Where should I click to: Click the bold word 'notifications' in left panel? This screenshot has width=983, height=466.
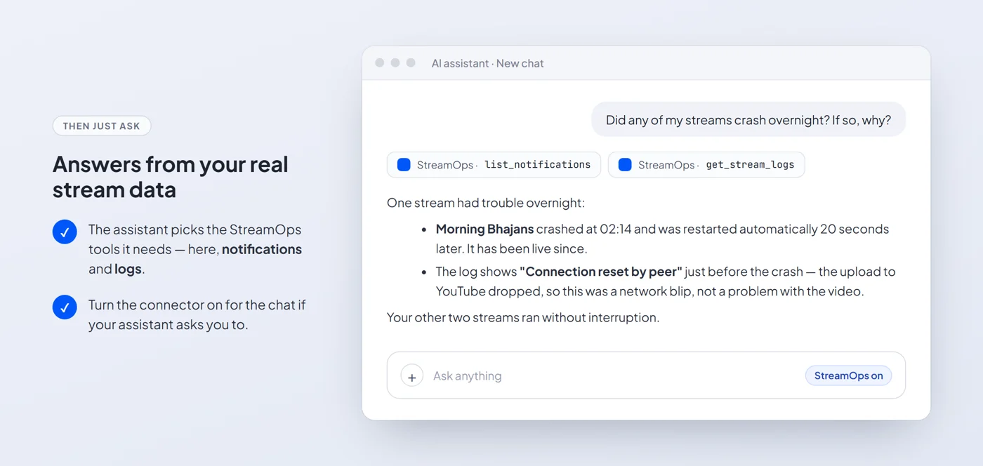point(262,249)
